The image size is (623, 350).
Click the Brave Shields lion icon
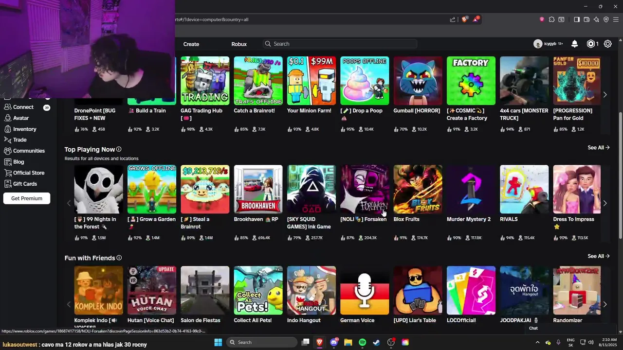[464, 19]
